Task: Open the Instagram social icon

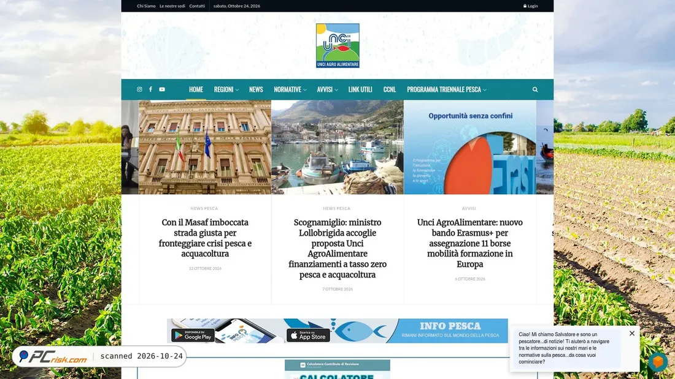Action: click(139, 89)
